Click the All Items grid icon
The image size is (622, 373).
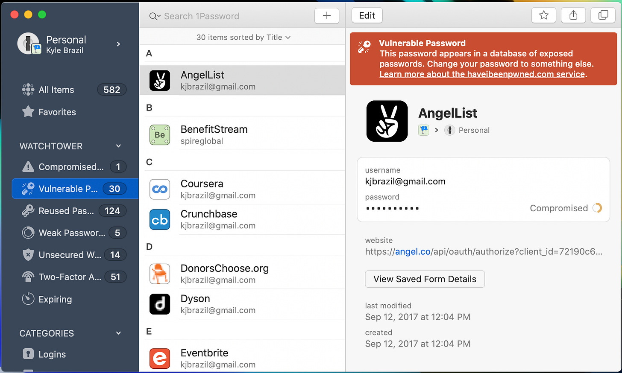pos(28,90)
